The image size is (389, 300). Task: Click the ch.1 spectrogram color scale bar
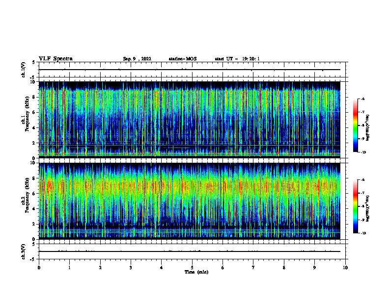356,125
